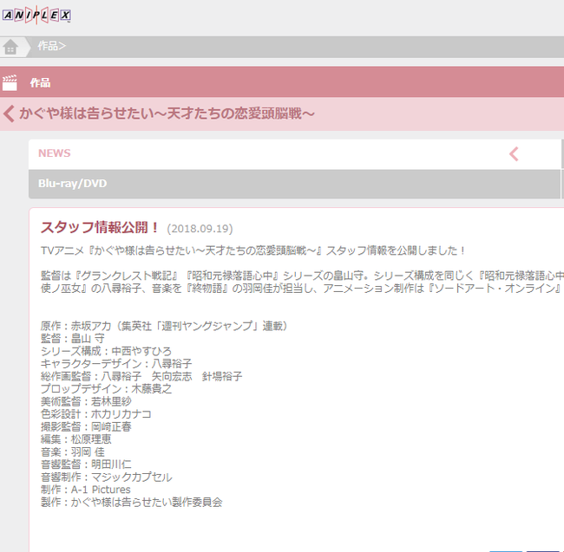The image size is (564, 552).
Task: Click the date (2018.09.19)
Action: [200, 229]
